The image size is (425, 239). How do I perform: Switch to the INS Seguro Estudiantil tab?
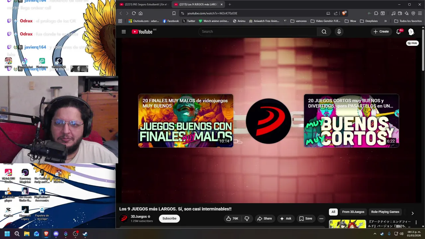point(143,4)
